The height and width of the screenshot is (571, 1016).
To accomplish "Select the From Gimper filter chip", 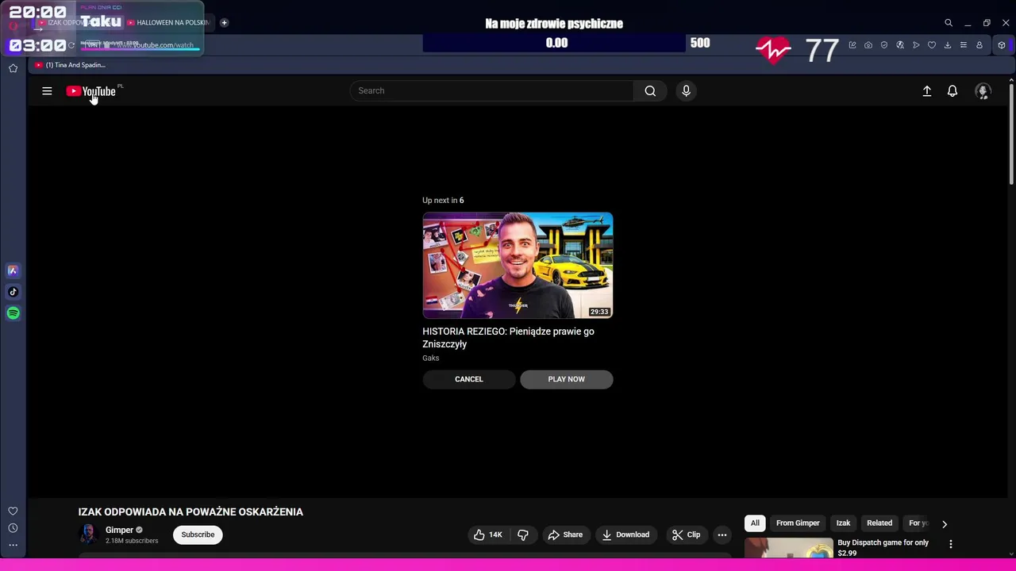I will [x=798, y=523].
